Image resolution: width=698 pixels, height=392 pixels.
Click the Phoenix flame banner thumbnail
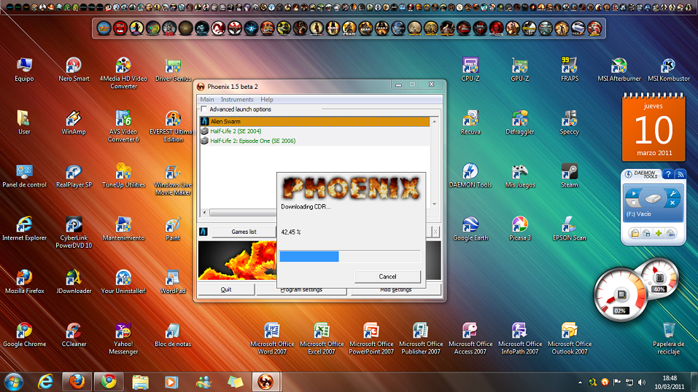tap(237, 260)
